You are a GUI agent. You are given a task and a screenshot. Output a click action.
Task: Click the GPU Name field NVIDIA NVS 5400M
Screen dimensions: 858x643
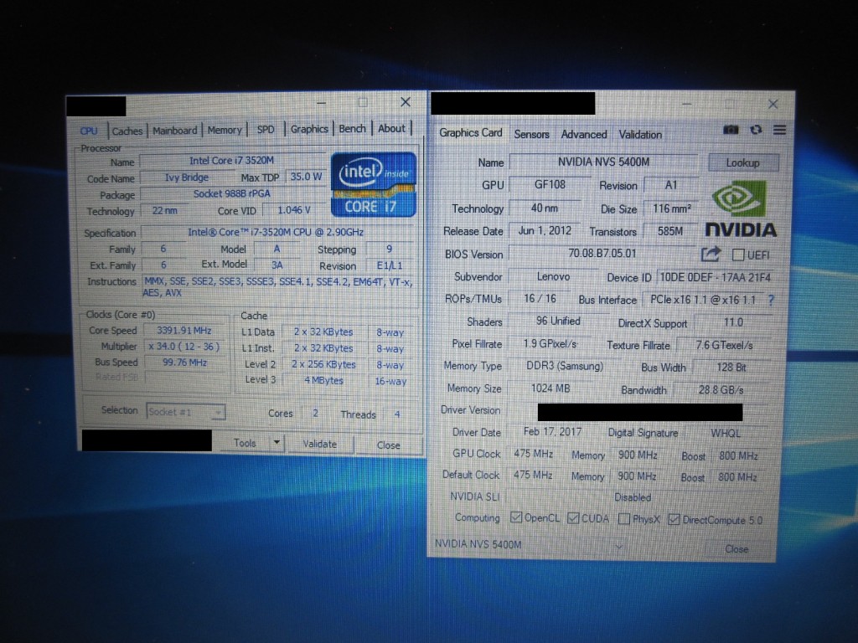[603, 162]
